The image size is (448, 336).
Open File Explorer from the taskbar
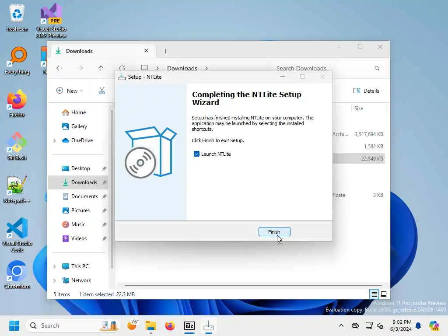click(151, 325)
